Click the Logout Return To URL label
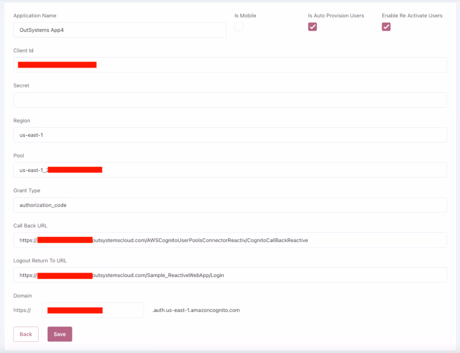 [x=40, y=260]
